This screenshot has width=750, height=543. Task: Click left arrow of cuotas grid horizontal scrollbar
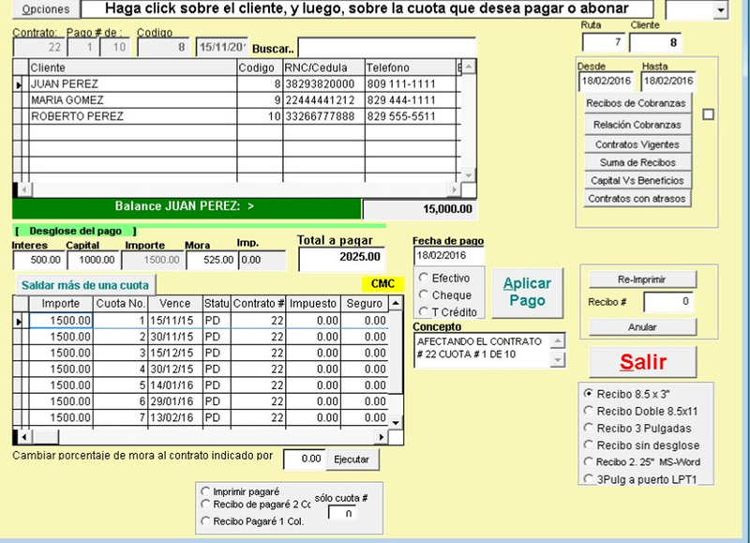click(x=24, y=437)
